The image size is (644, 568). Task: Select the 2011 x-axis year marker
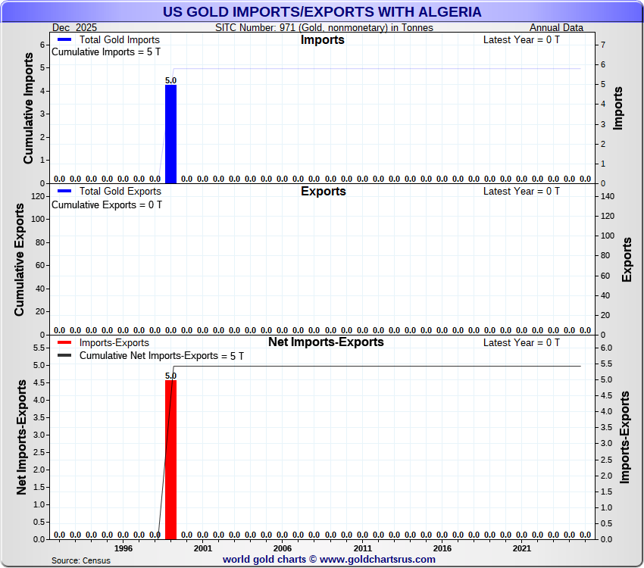362,548
